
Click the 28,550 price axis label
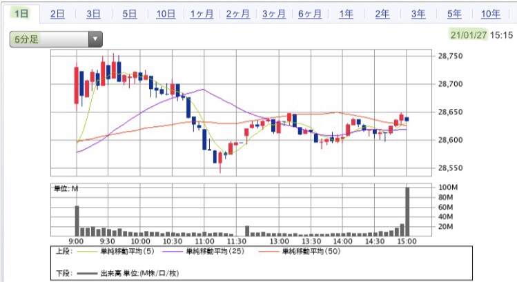pyautogui.click(x=450, y=168)
